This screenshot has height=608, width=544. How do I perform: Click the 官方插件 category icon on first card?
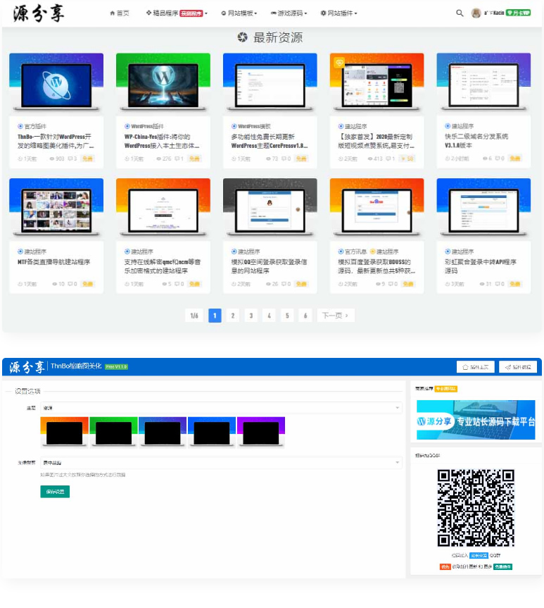20,126
